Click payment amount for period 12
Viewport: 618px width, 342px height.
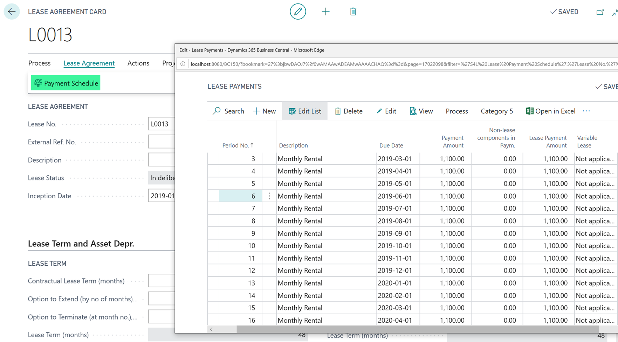[445, 271]
